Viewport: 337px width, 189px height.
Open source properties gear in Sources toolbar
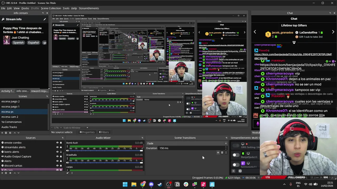(10, 173)
